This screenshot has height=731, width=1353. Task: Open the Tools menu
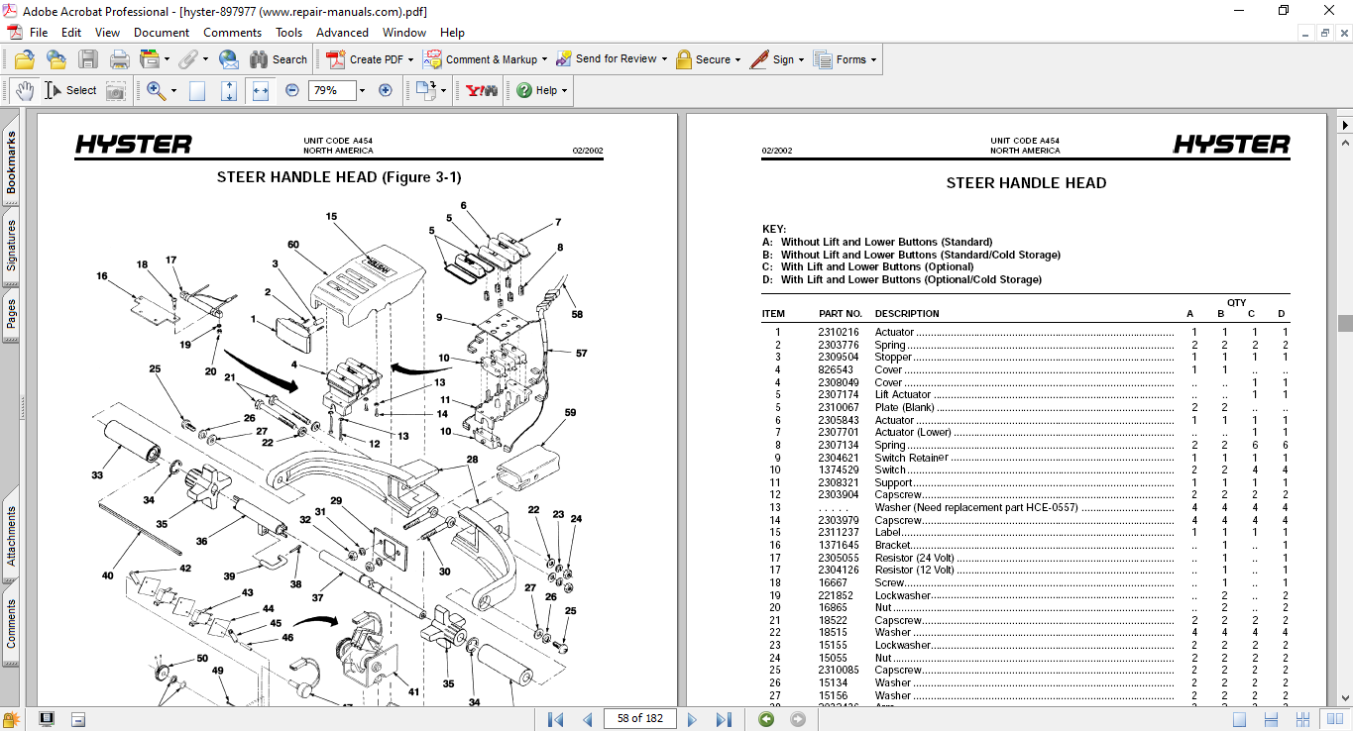(x=289, y=33)
